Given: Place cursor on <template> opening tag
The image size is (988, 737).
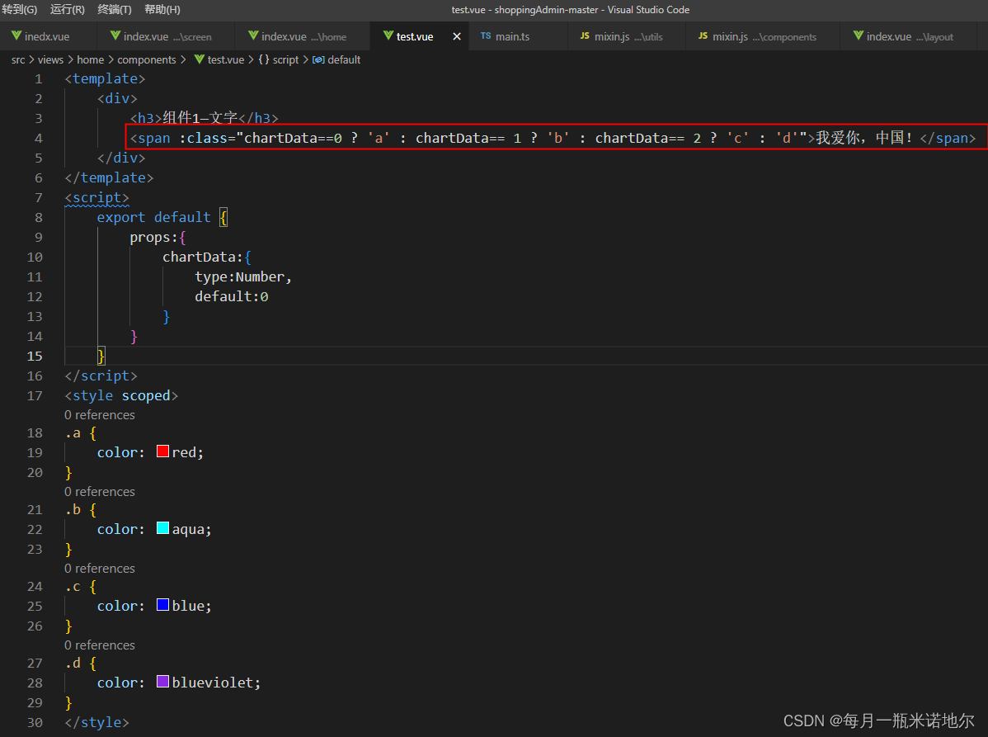Looking at the screenshot, I should pyautogui.click(x=106, y=78).
